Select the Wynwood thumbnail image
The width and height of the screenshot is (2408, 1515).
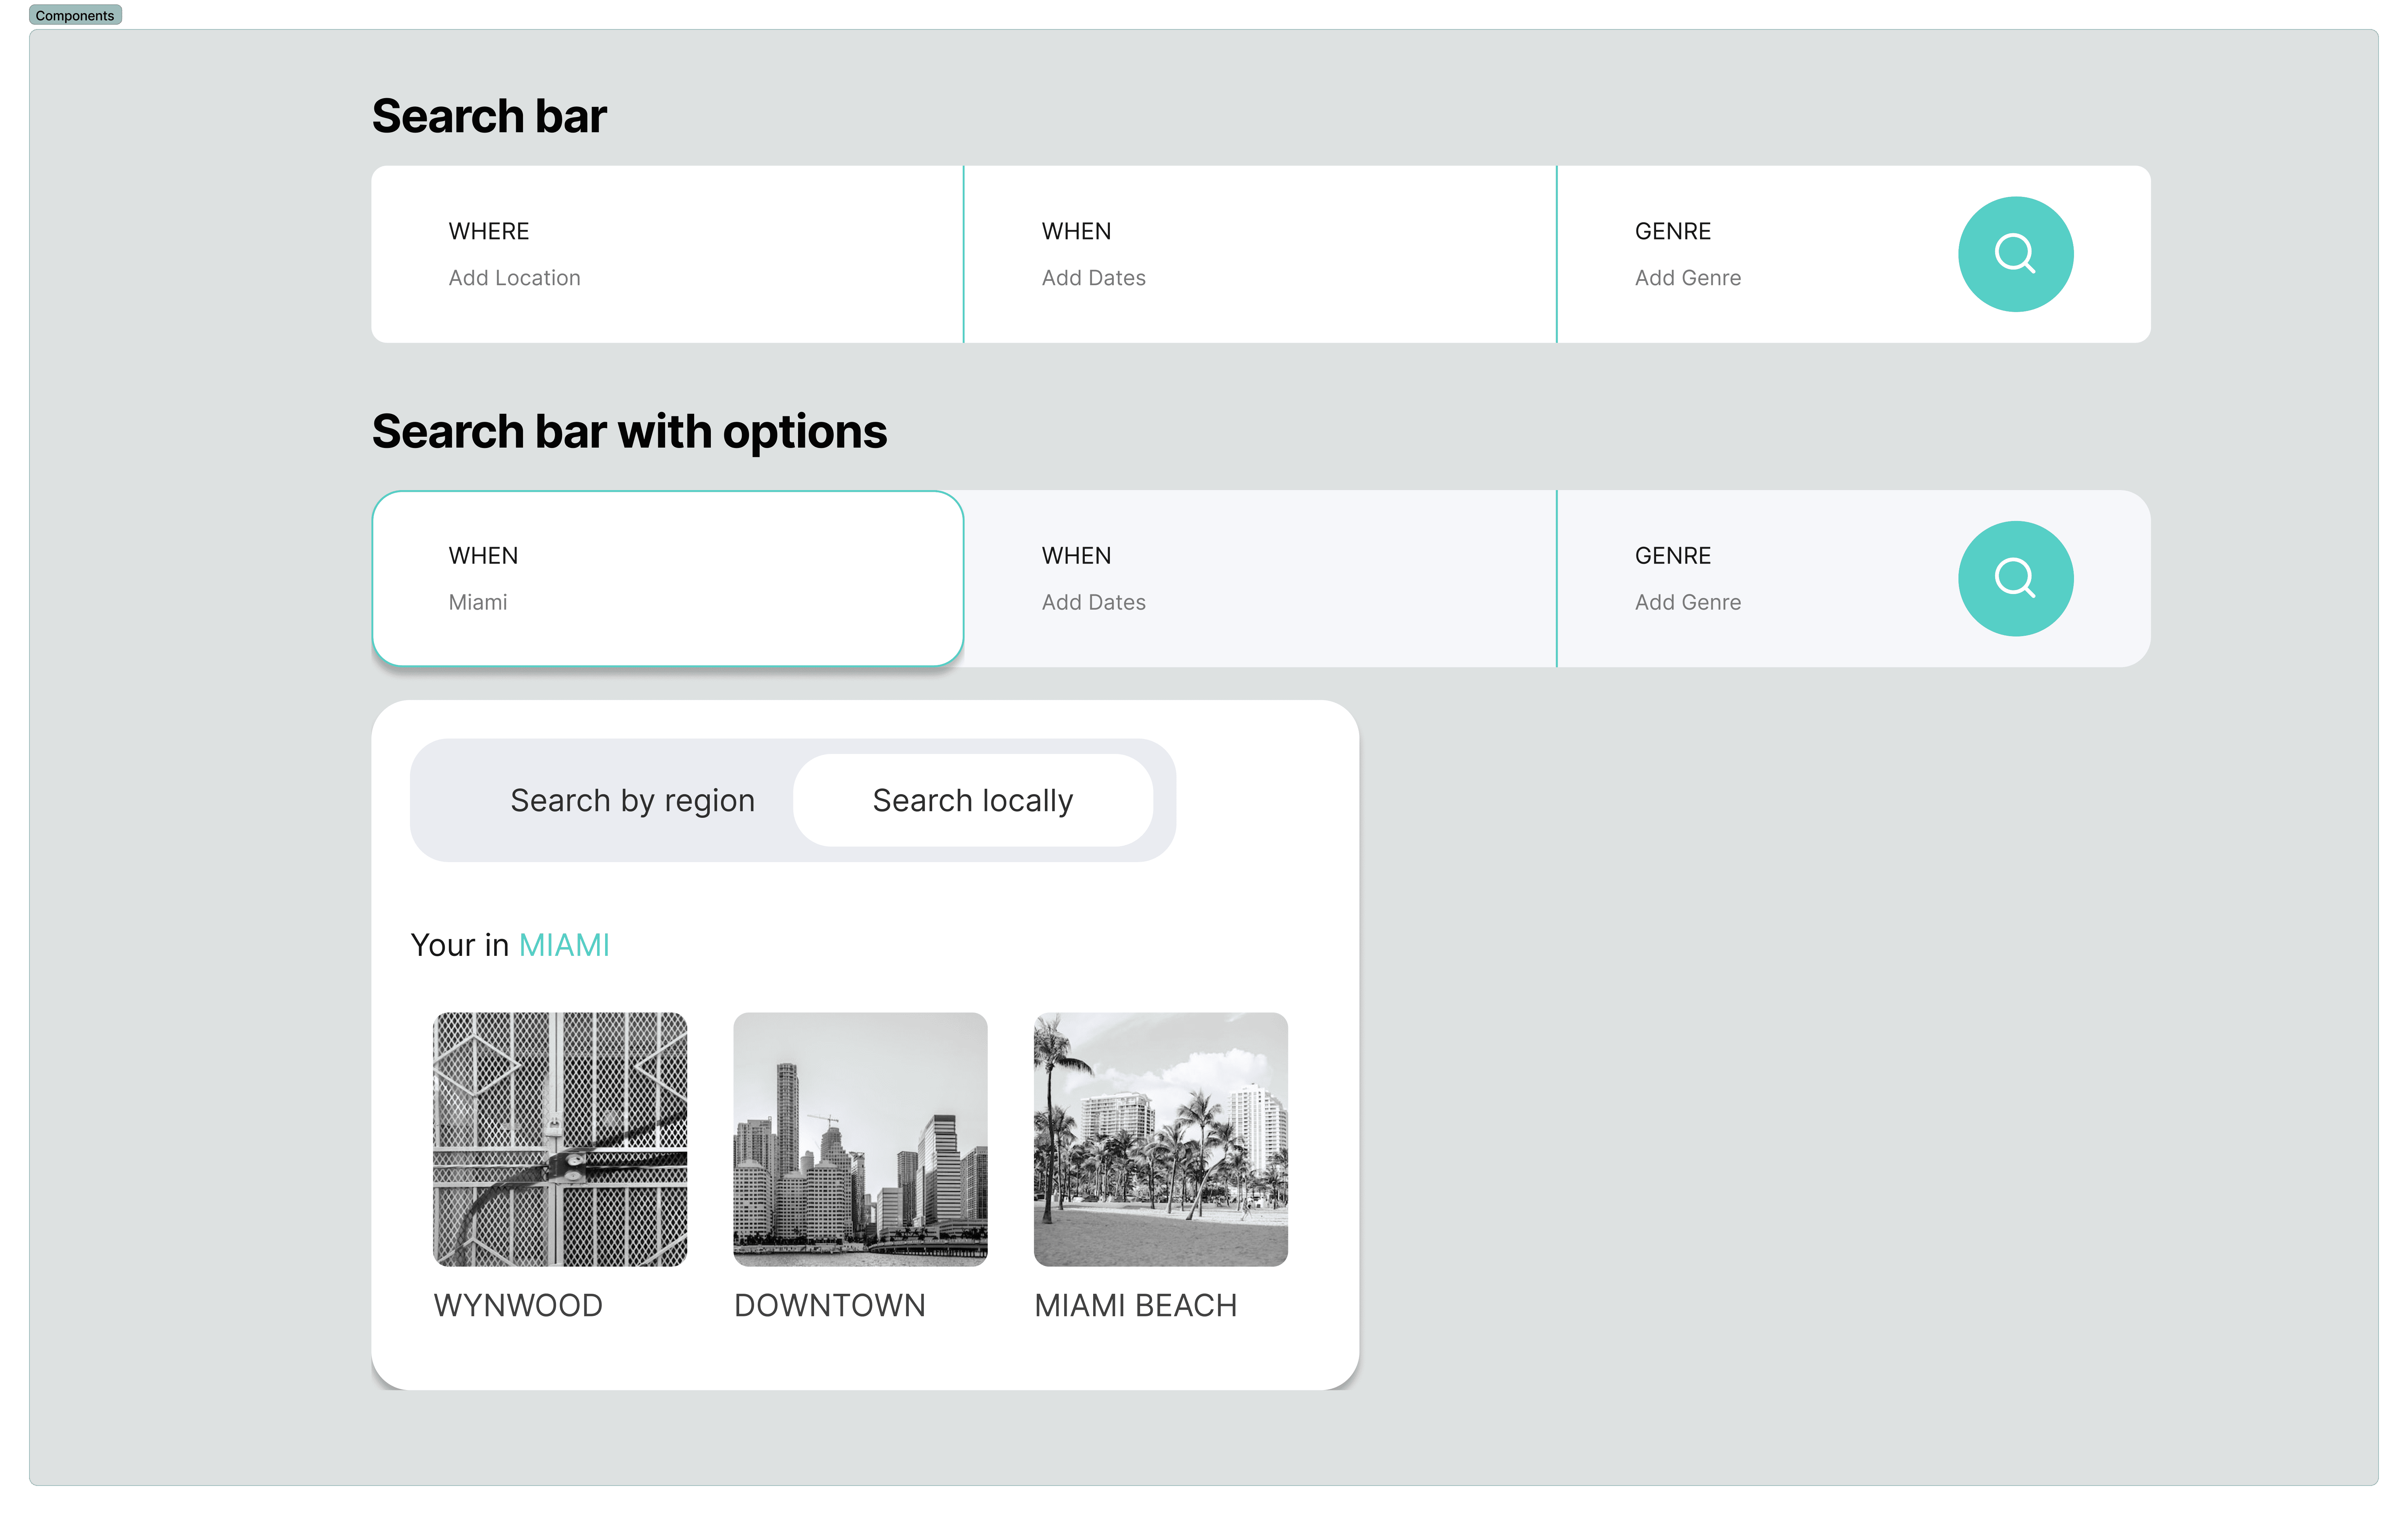560,1139
